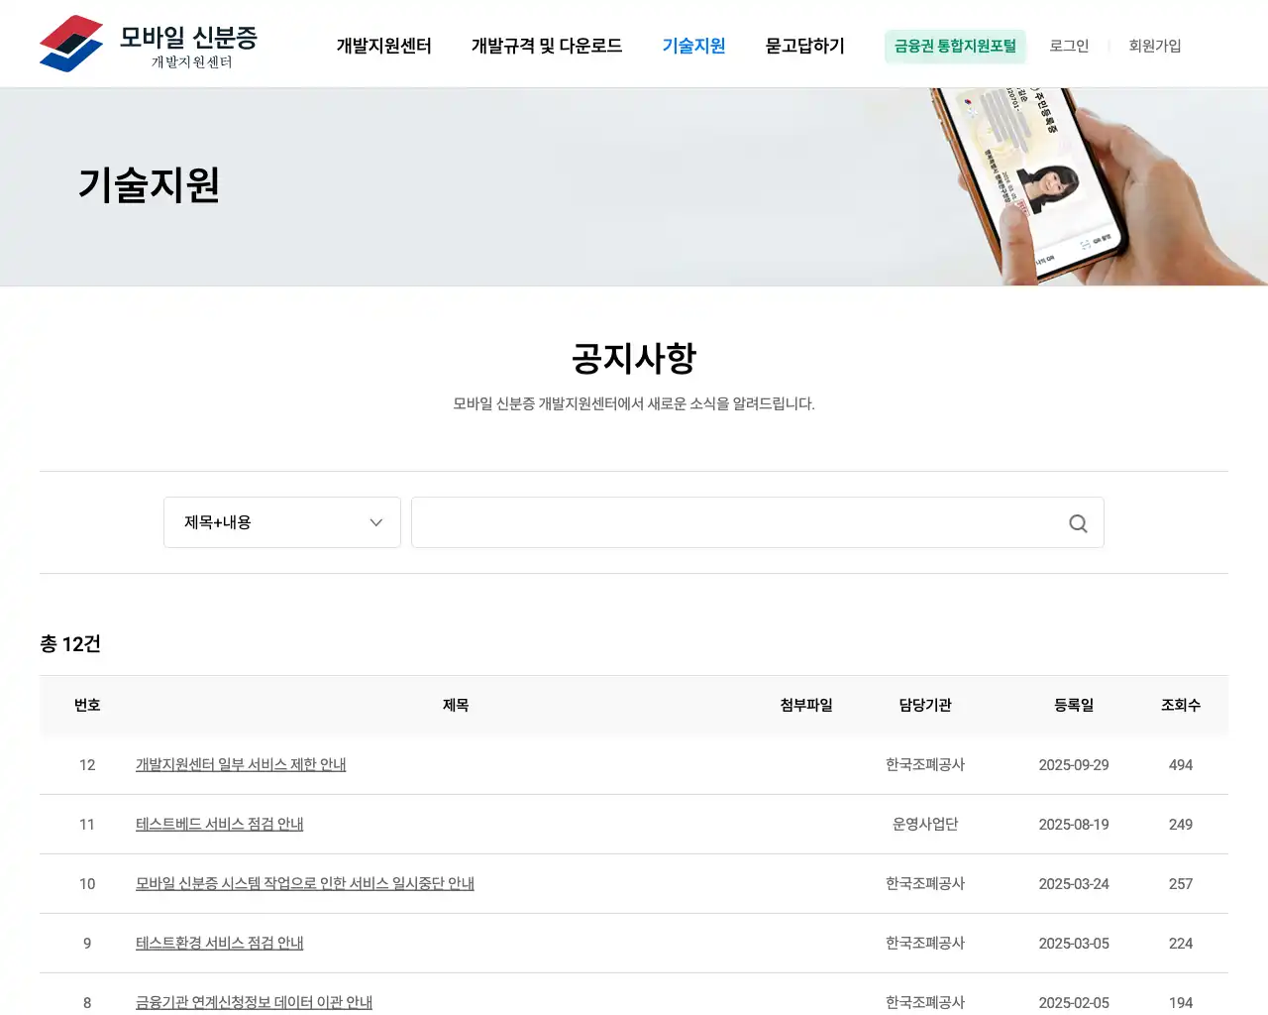Navigate to 개발지원센터 in the top navigation
This screenshot has height=1015, width=1268.
(x=383, y=46)
